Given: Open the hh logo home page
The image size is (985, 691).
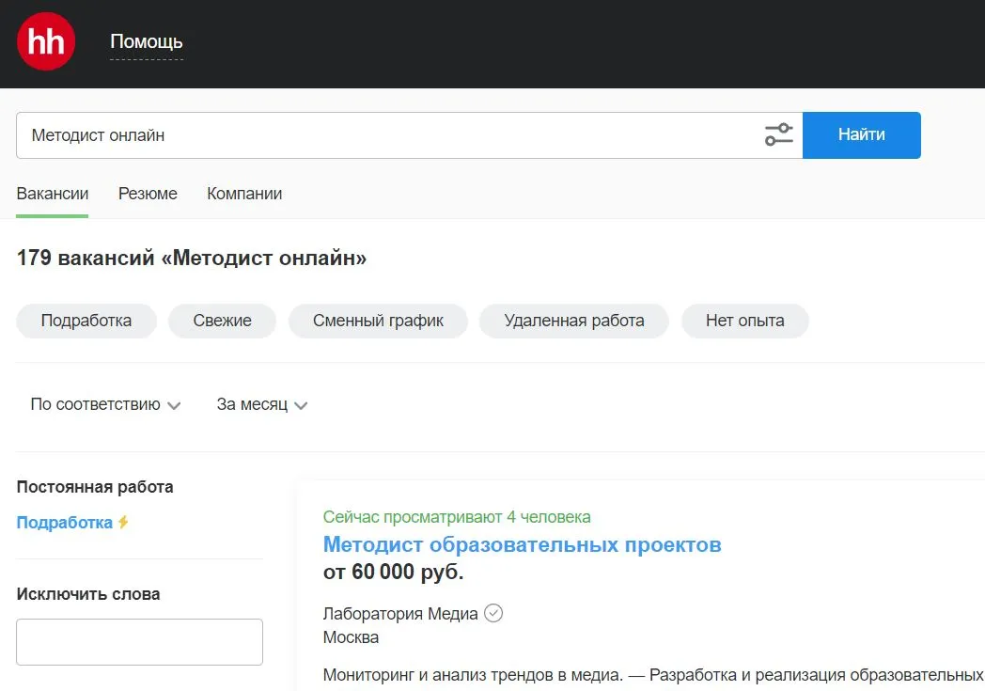Looking at the screenshot, I should click(x=46, y=41).
